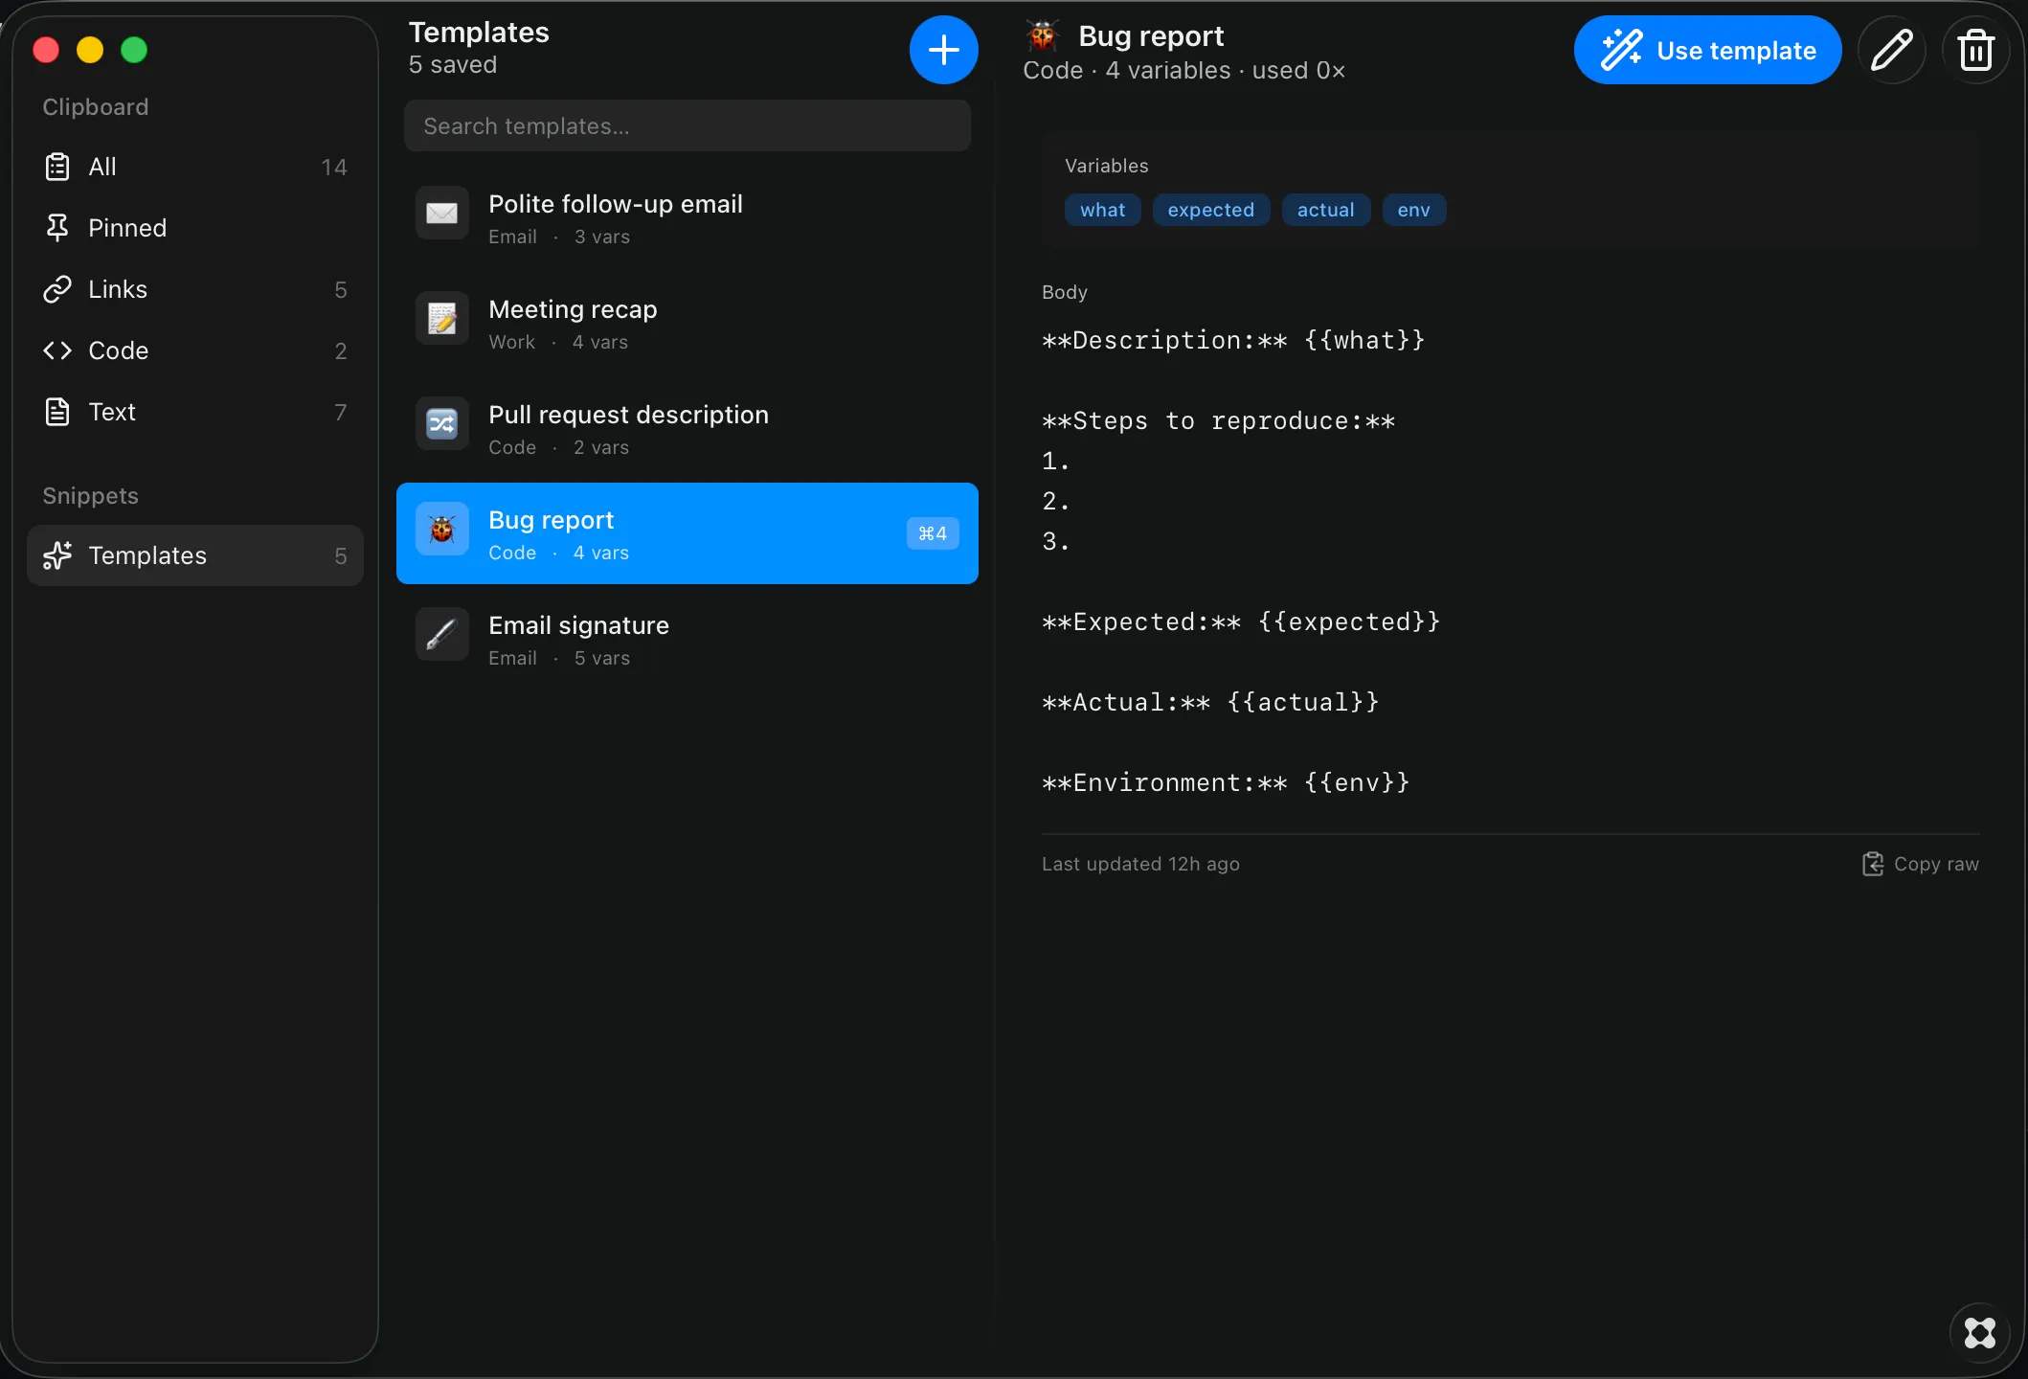2028x1379 pixels.
Task: Click the ladybug icon in detail header
Action: point(1043,36)
